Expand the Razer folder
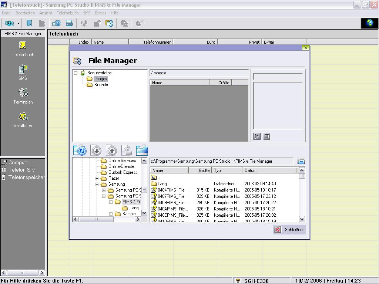 (97, 179)
